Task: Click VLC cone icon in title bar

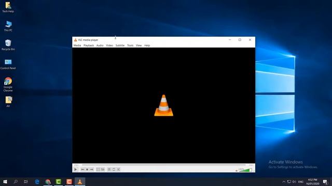Action: 75,40
